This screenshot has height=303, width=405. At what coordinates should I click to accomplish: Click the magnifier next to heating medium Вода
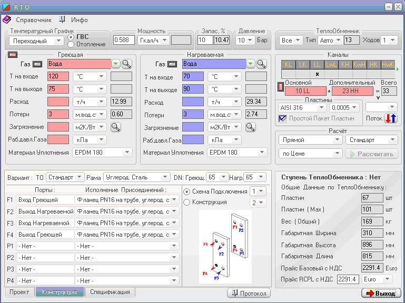[127, 64]
